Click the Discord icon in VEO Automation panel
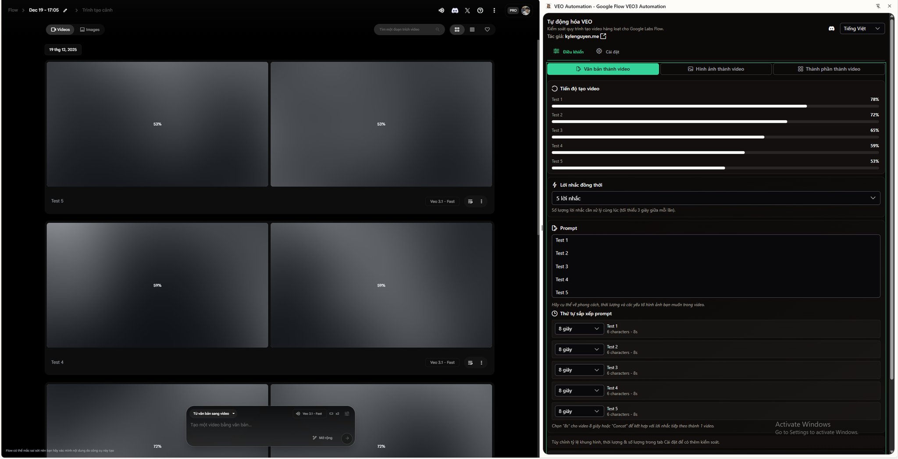Screen dimensions: 898x459 pyautogui.click(x=831, y=28)
